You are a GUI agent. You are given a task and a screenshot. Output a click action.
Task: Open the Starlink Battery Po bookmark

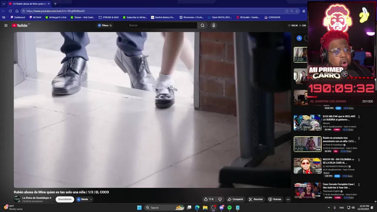click(x=163, y=17)
